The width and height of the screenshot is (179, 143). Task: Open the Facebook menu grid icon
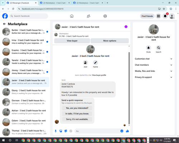(158, 16)
